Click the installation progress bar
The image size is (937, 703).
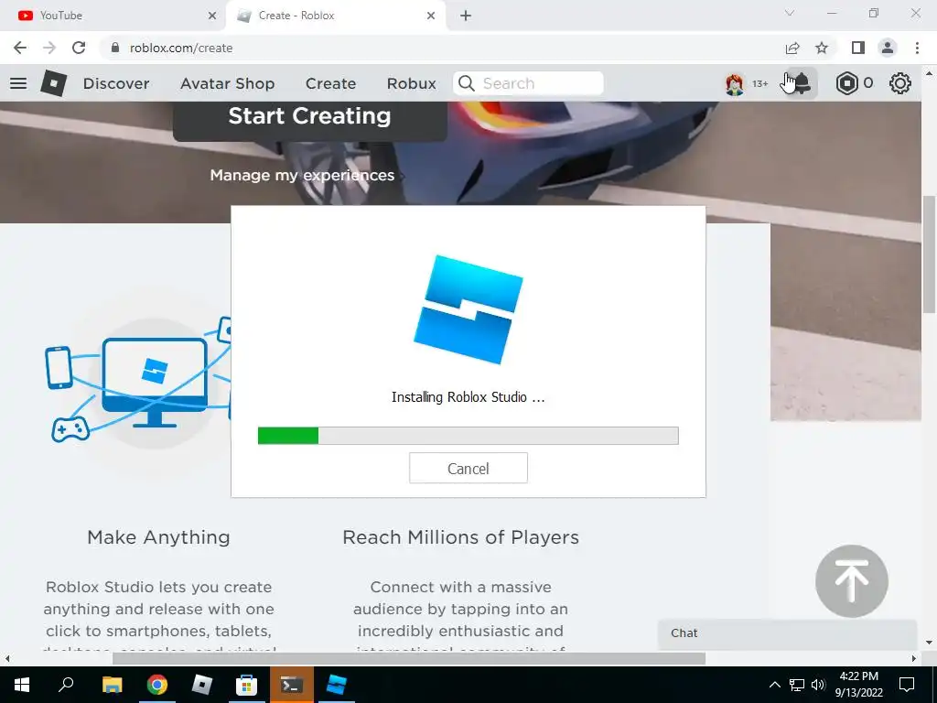point(468,436)
